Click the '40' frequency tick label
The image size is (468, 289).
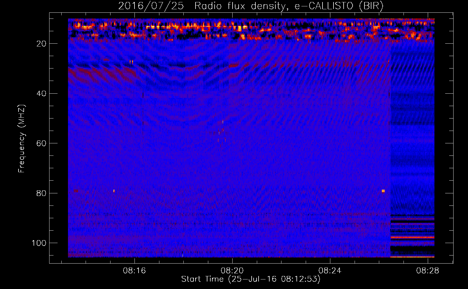coord(42,94)
